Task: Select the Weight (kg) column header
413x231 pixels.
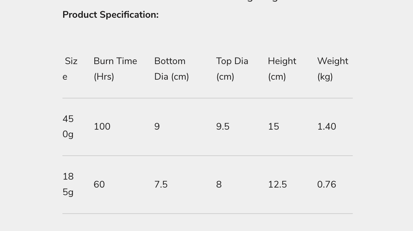Action: click(332, 68)
